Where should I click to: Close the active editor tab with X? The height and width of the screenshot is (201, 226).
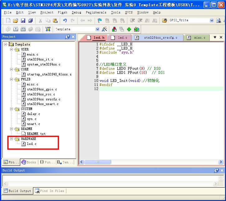coord(221,37)
